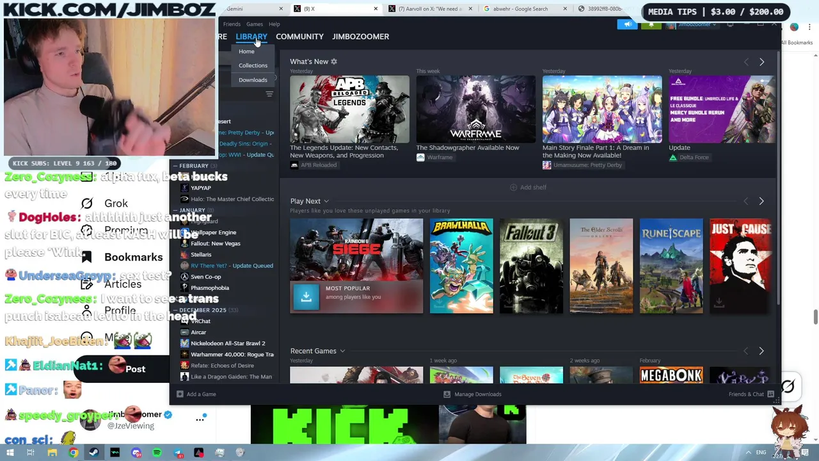Select the COMMUNITY tab in Steam
The width and height of the screenshot is (819, 461).
(x=299, y=36)
